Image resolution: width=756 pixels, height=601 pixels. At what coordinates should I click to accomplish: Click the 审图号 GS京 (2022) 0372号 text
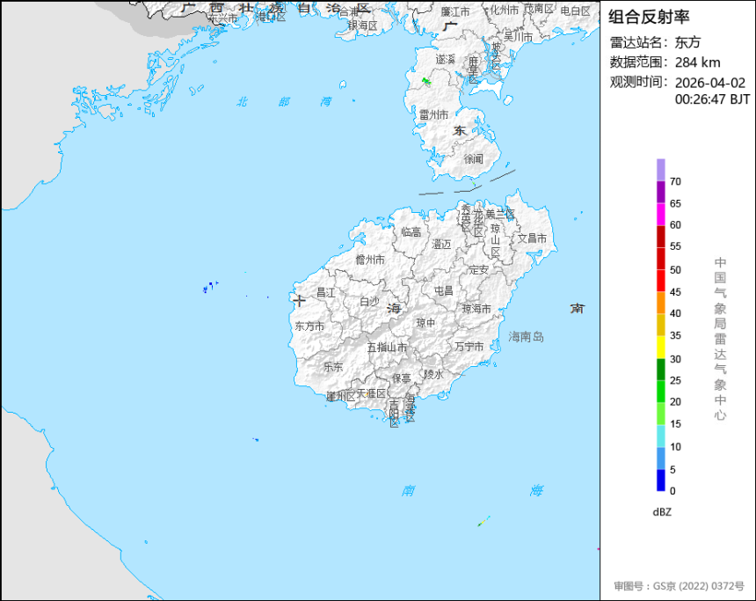679,586
